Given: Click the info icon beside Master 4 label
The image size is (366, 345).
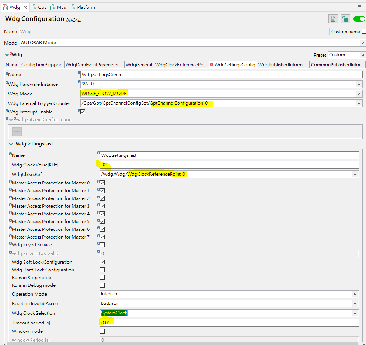Looking at the screenshot, I should (10, 212).
